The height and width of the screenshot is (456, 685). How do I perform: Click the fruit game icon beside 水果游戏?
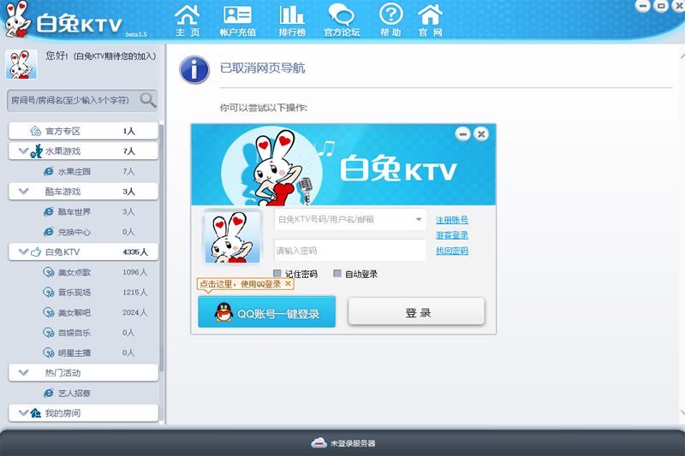[x=36, y=151]
